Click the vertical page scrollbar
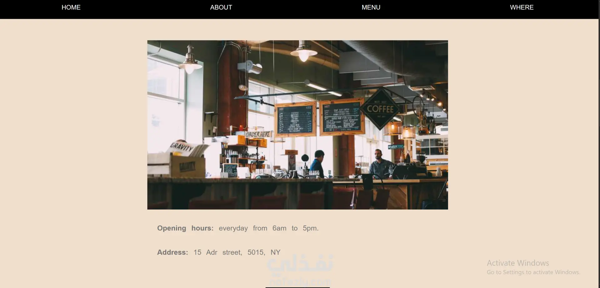 (x=599, y=144)
